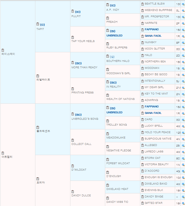Viewport: 185px width, 206px height.
Task: Open the {IC} tag above PULPIT
Action: point(78,12)
